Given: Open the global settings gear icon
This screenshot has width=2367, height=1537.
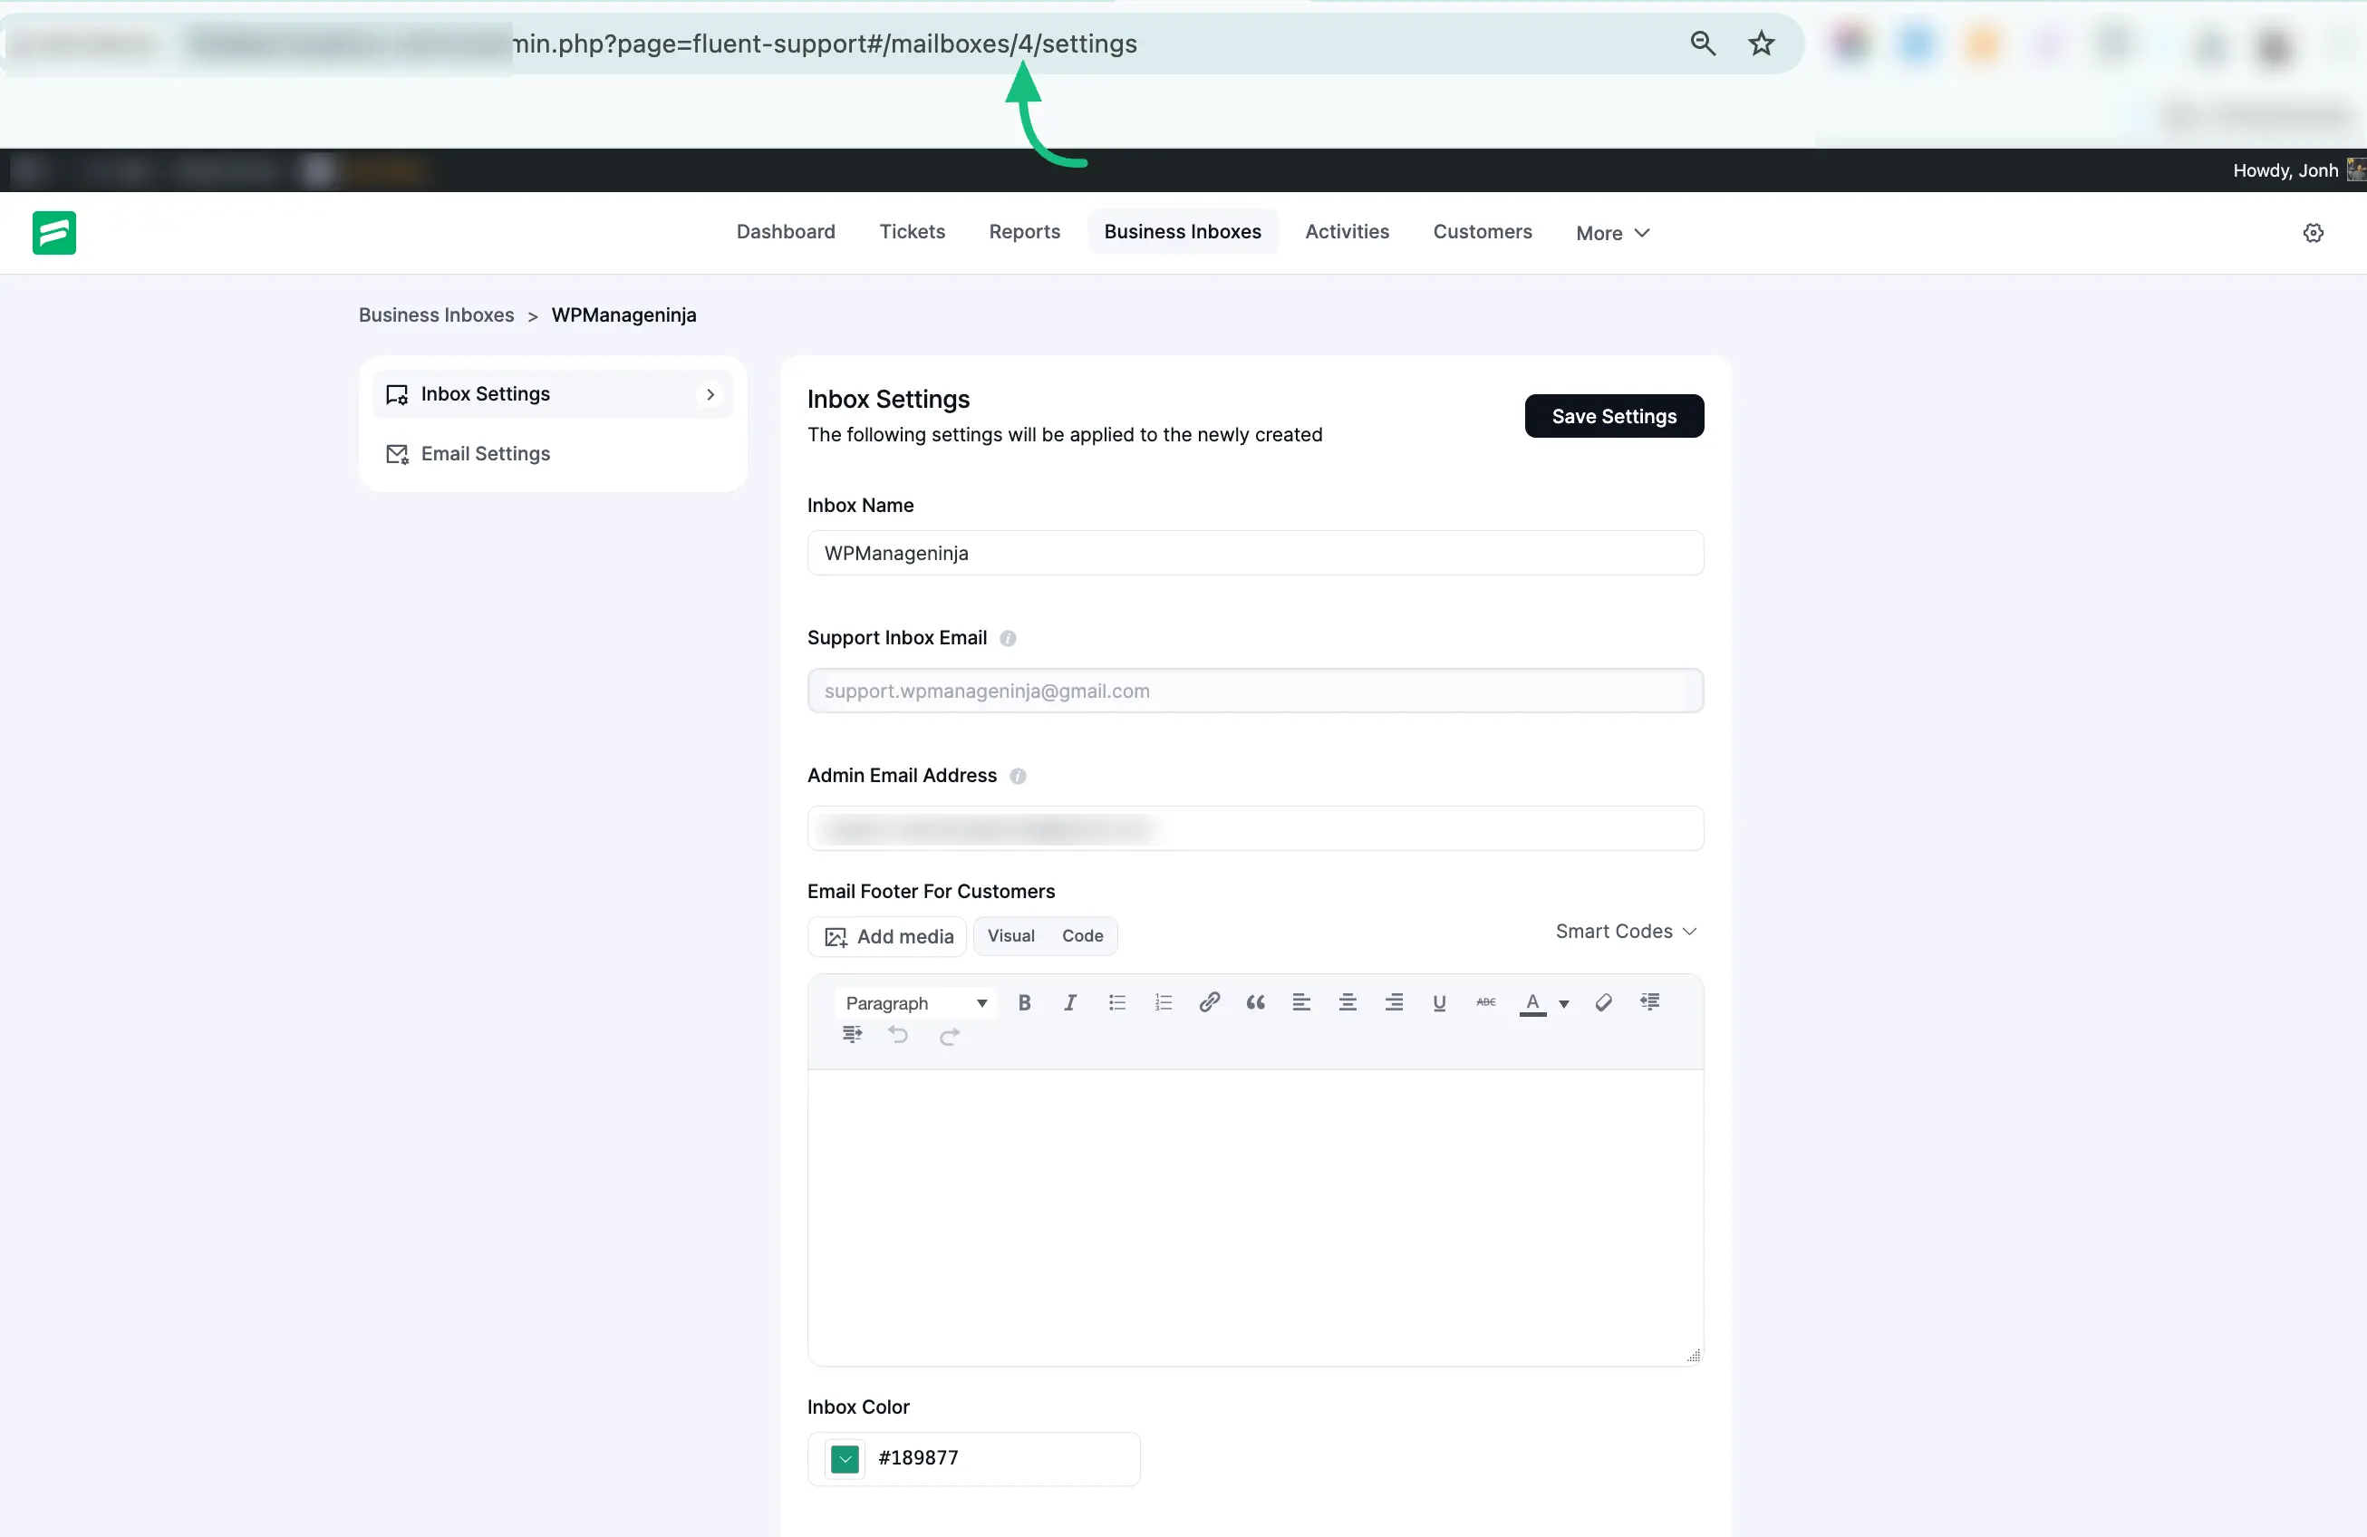Looking at the screenshot, I should [2313, 233].
